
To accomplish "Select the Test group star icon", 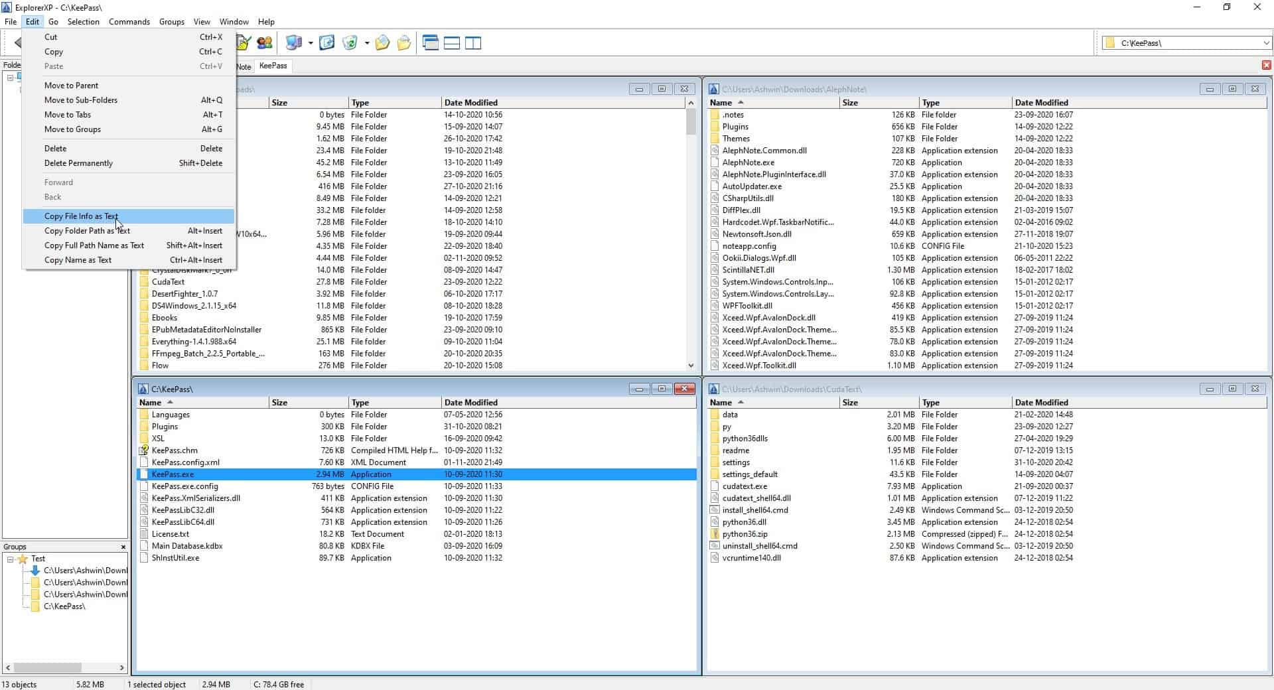I will [23, 559].
